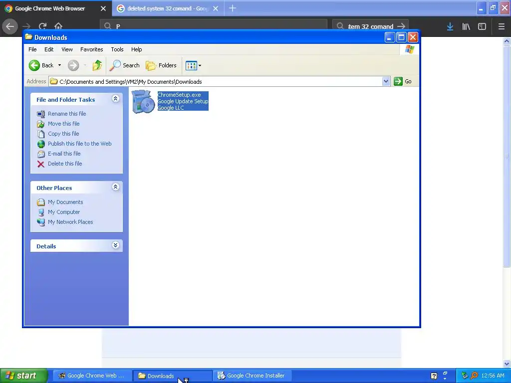Open the Favorites menu
511x383 pixels.
tap(92, 49)
